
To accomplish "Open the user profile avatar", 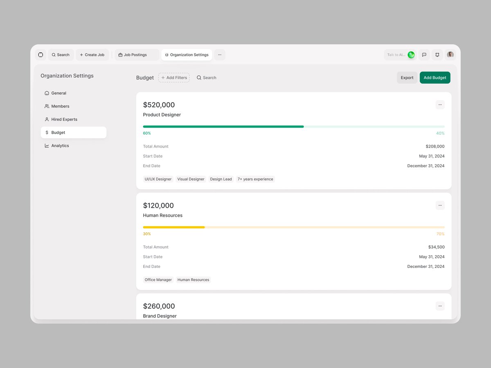I will (x=450, y=55).
